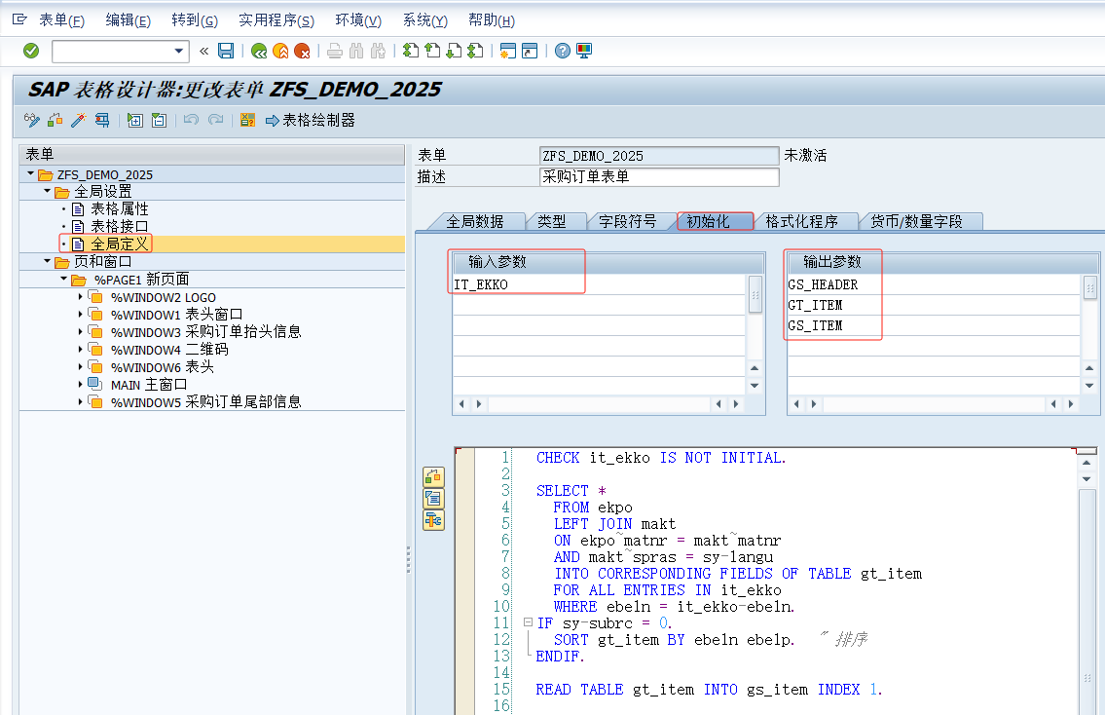Click the green Enter checkmark icon
Screen dimensions: 1105x715
click(31, 51)
